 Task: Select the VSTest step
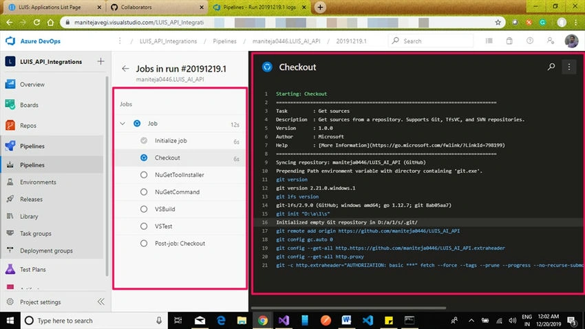pos(180,226)
